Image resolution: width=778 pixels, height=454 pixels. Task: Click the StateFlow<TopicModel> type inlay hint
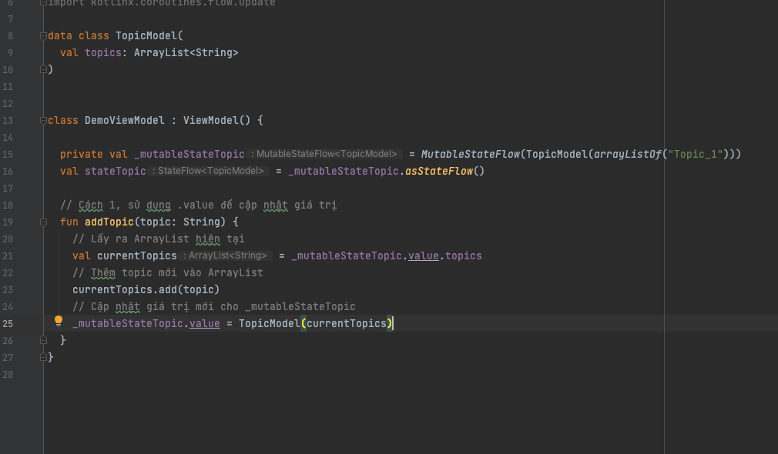(x=208, y=172)
